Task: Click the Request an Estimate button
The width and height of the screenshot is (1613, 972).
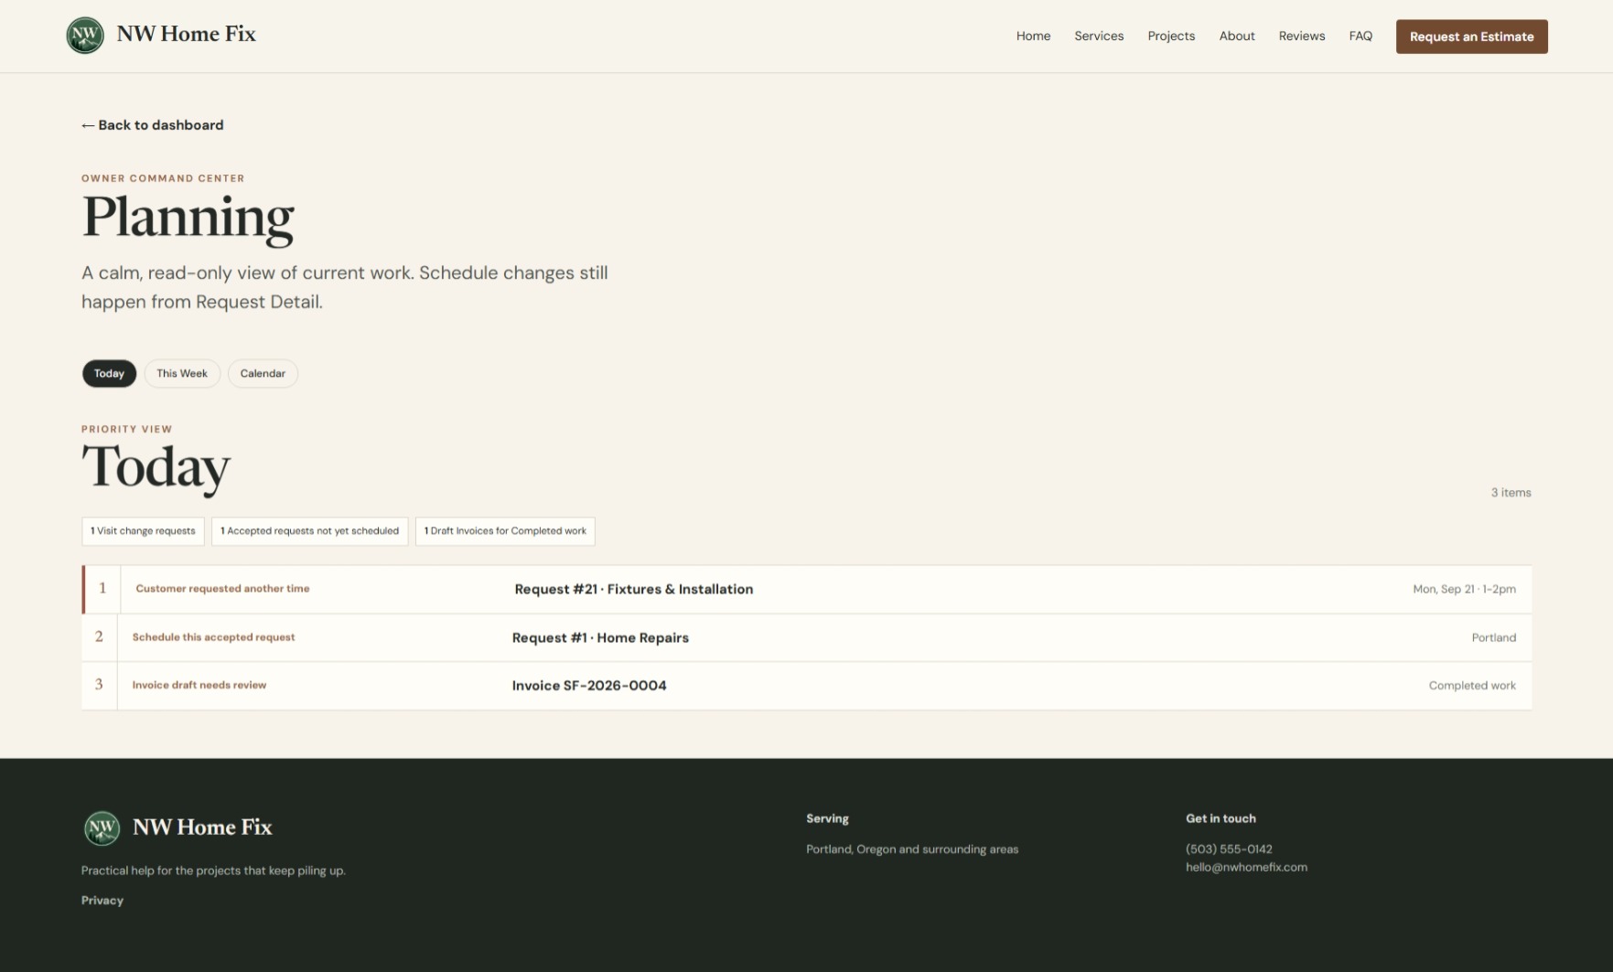Action: pos(1471,37)
